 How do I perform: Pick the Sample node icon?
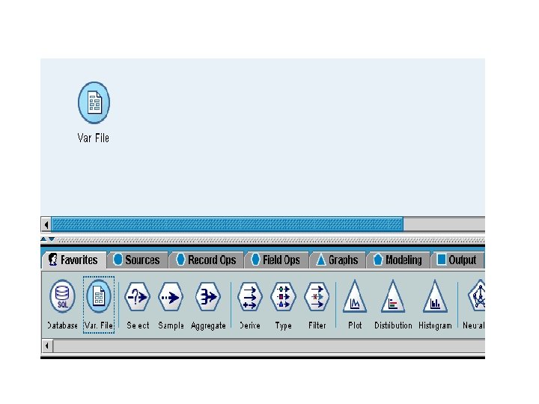171,297
